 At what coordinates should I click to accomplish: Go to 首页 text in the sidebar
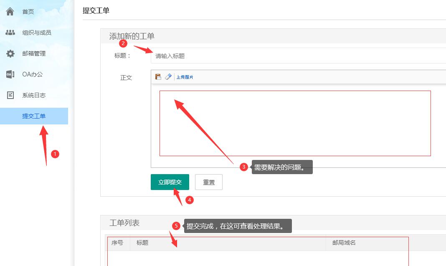point(28,12)
